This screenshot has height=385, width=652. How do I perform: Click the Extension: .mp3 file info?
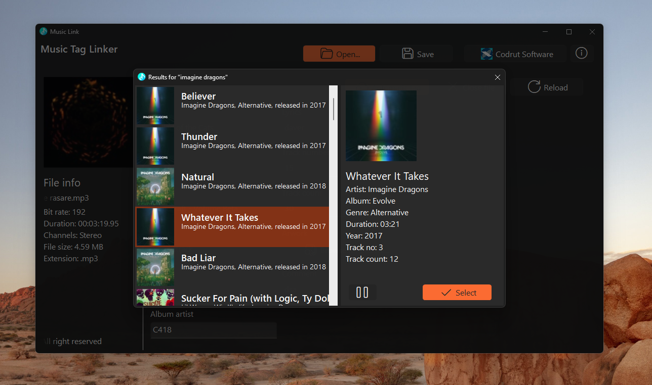click(71, 259)
